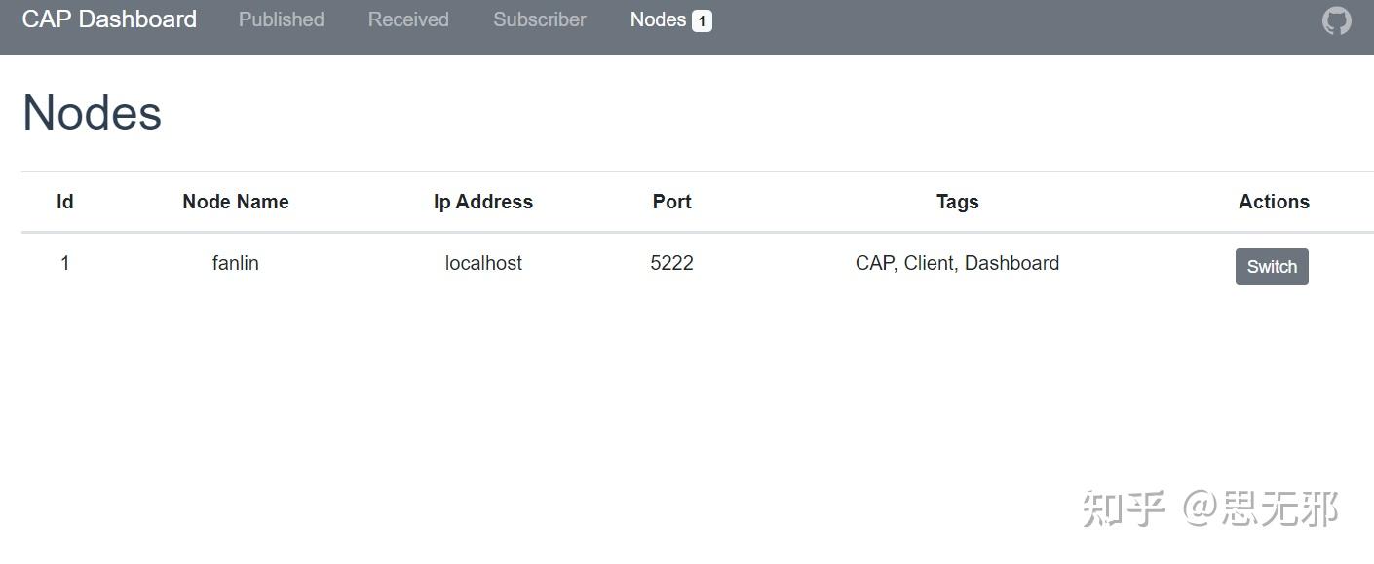Select the Nodes navigation tab
Viewport: 1374px width, 564px height.
click(658, 19)
